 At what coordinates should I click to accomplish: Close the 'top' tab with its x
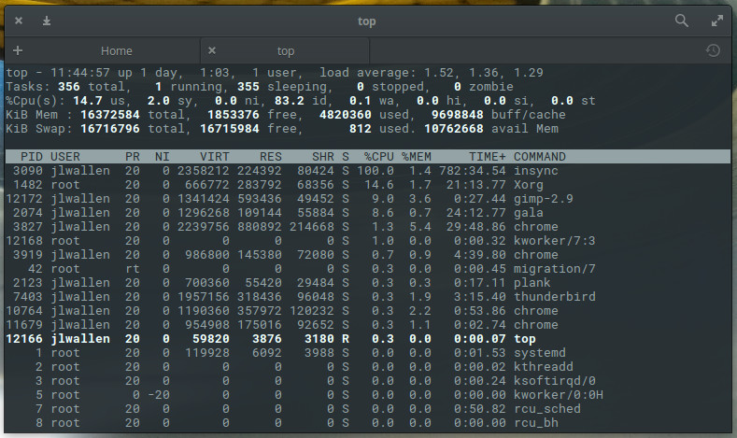pyautogui.click(x=212, y=50)
